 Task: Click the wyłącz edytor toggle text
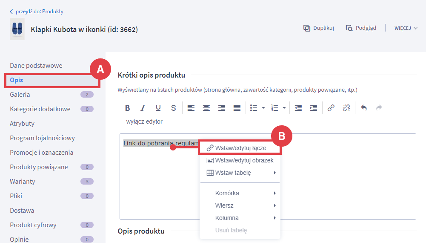pos(144,121)
